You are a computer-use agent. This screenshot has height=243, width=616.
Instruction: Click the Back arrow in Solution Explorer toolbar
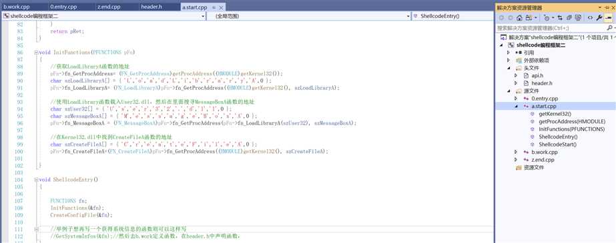tap(501, 18)
